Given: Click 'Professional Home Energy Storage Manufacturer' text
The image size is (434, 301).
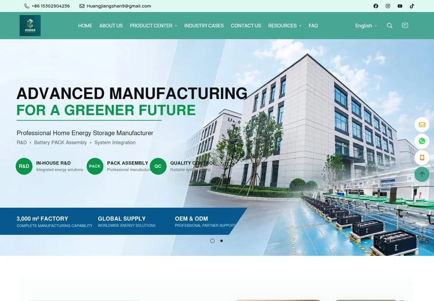Looking at the screenshot, I should coord(85,133).
